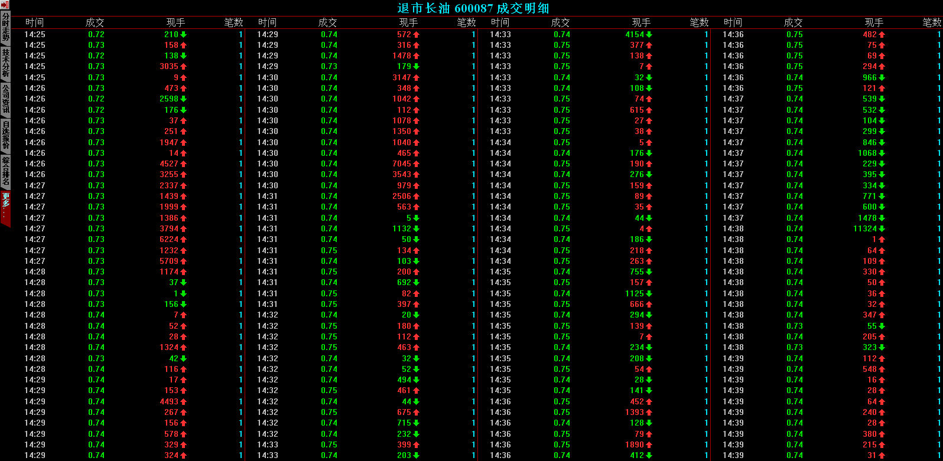
Task: Click the red up arrow beside volume 3035
Action: [x=184, y=66]
